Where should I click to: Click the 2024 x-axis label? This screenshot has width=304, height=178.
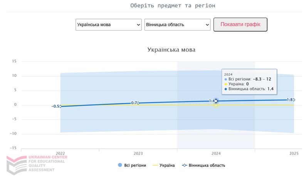tap(216, 153)
